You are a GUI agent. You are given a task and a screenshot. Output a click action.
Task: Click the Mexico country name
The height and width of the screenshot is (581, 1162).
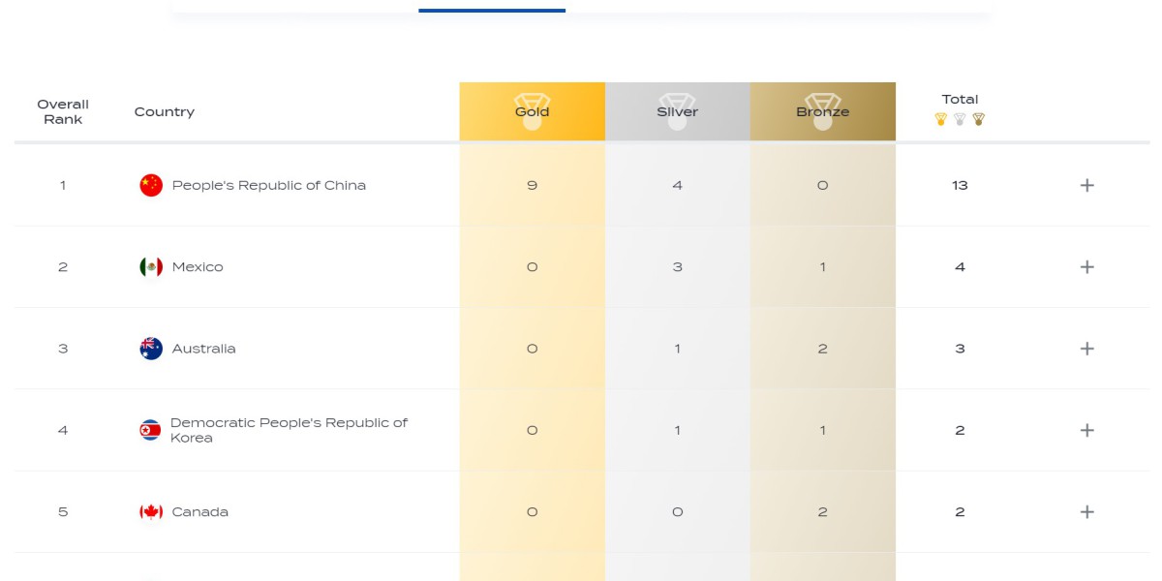tap(198, 267)
